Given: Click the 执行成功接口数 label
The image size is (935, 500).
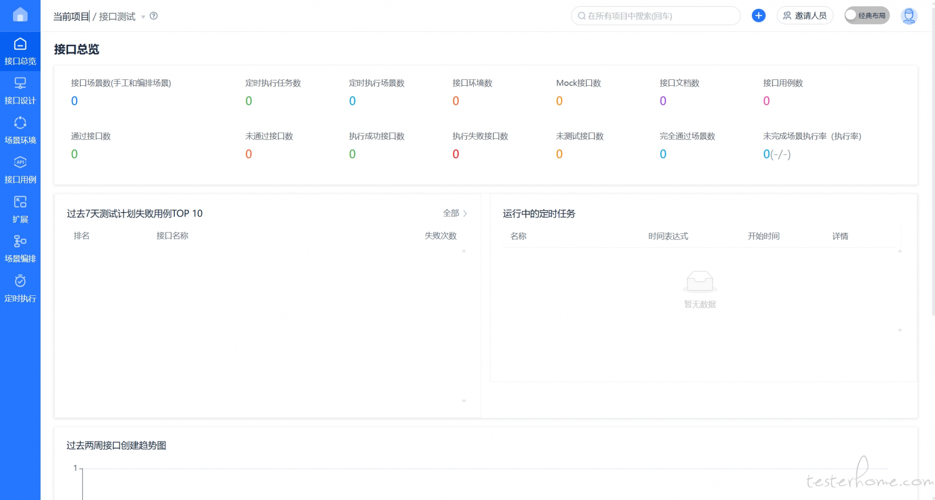Looking at the screenshot, I should point(377,136).
